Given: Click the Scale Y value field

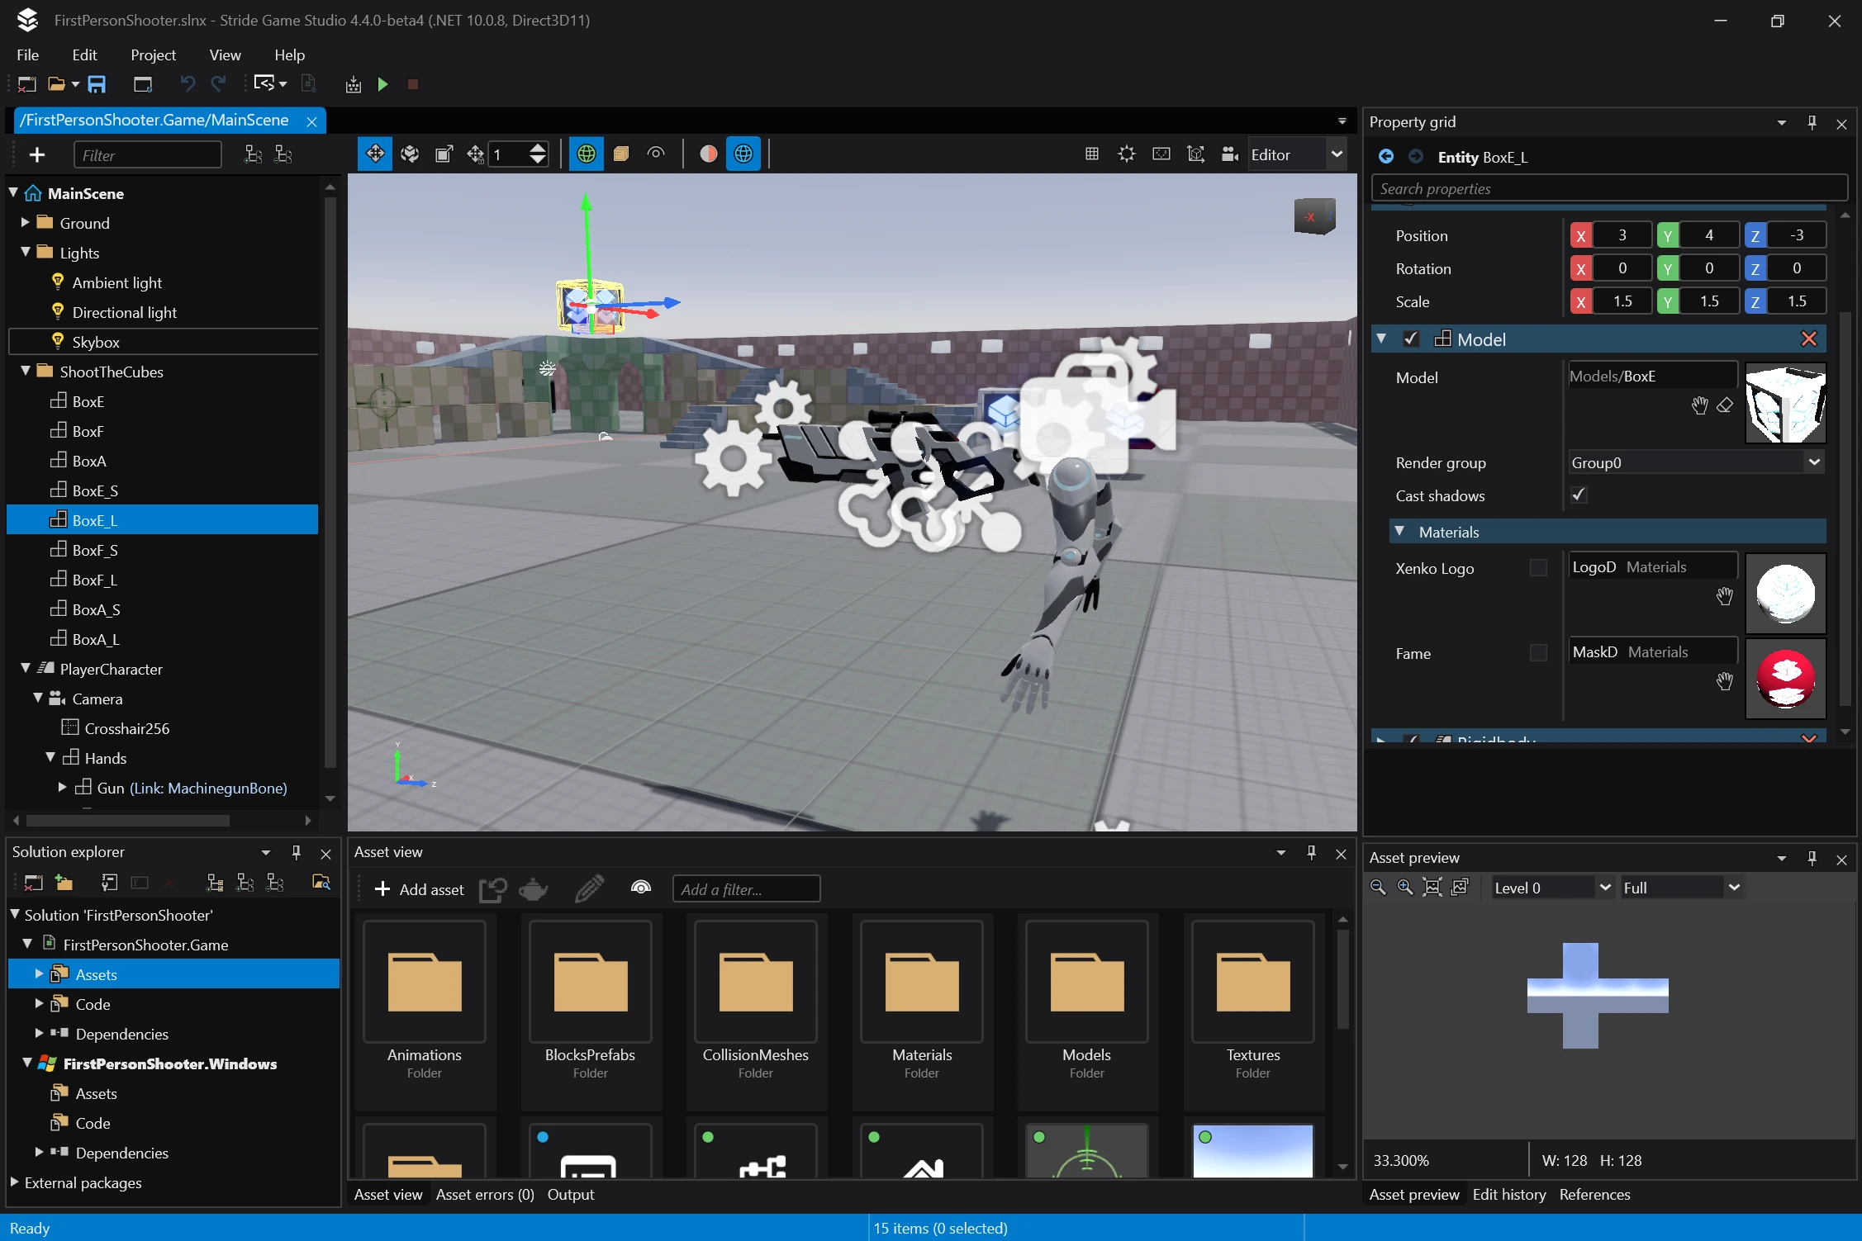Looking at the screenshot, I should click(x=1709, y=301).
